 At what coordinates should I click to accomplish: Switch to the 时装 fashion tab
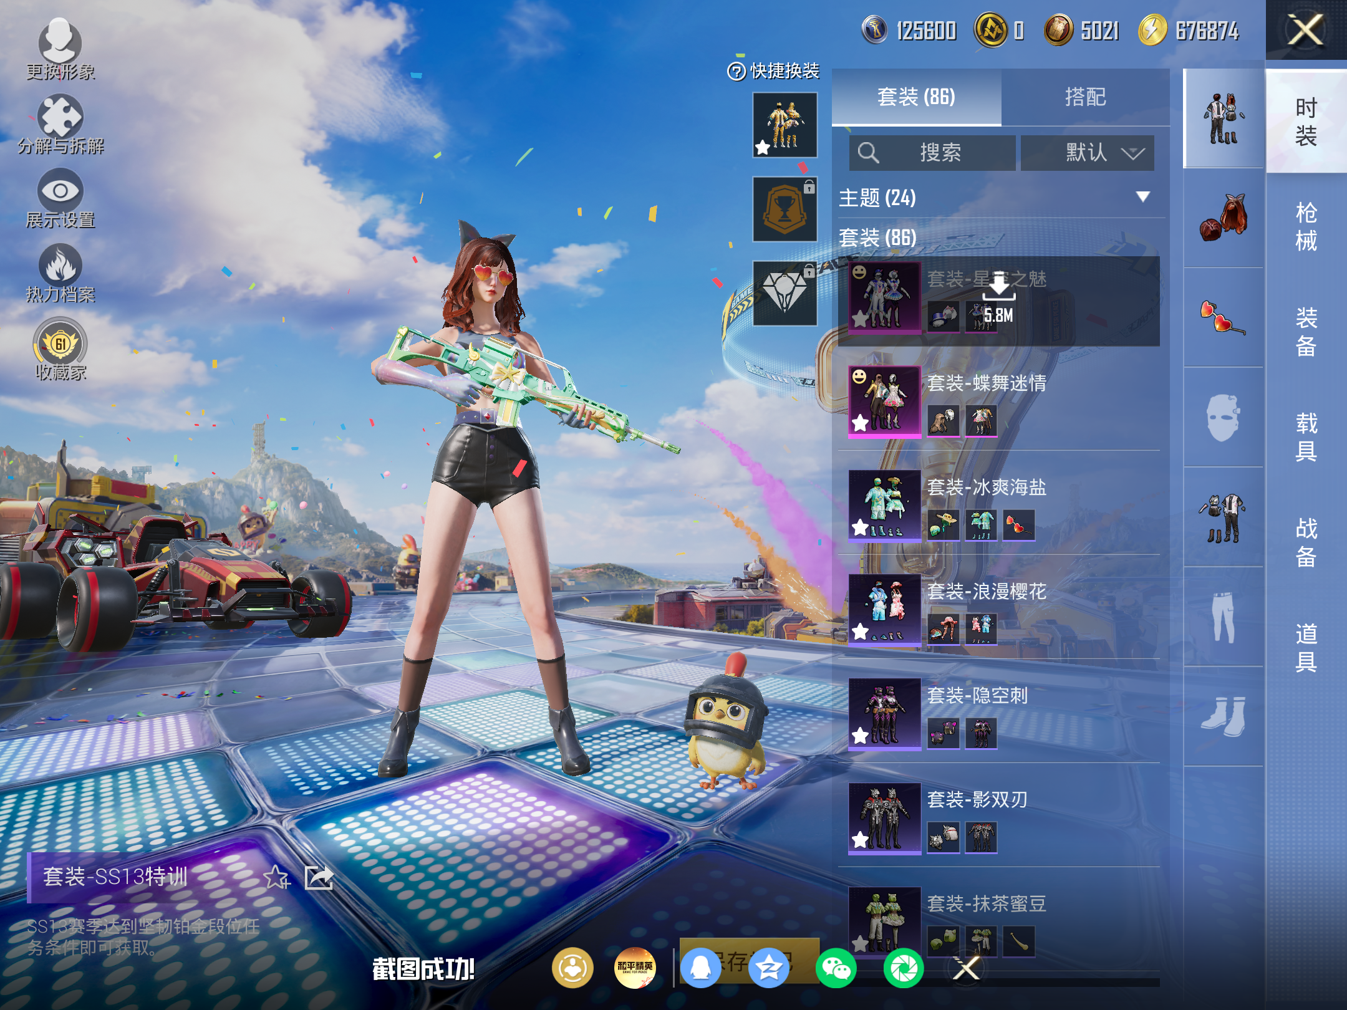point(1306,122)
